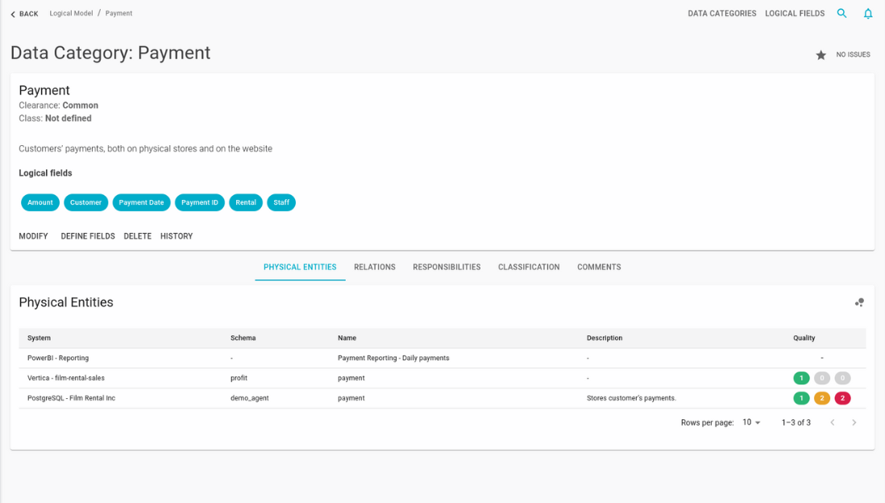Click the MODIFY action

pyautogui.click(x=33, y=236)
